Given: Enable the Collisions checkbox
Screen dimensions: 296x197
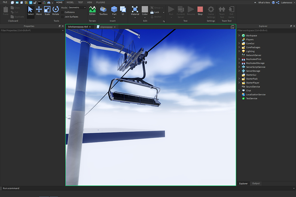Looking at the screenshot, I should point(63,12).
